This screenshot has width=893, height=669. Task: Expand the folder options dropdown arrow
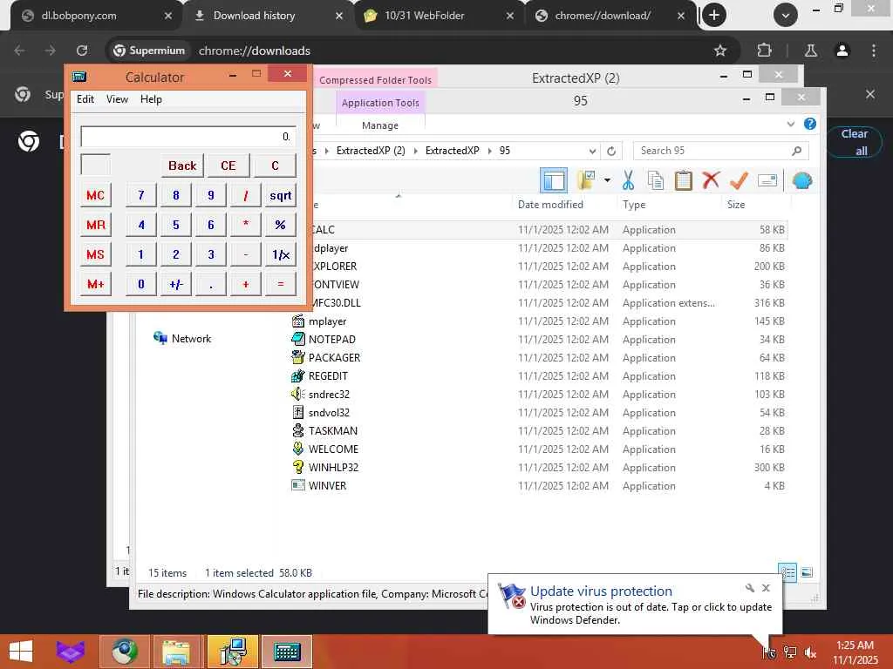(x=607, y=181)
